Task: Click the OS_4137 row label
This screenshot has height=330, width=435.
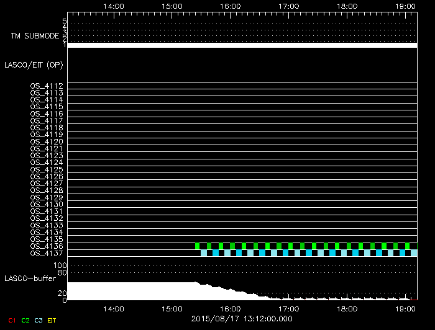Action: [47, 253]
